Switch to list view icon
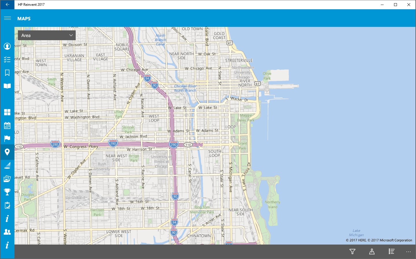 [391, 251]
